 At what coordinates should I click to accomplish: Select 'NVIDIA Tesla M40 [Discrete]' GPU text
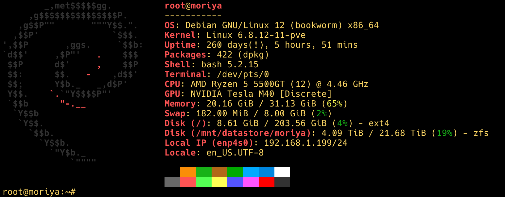click(261, 94)
